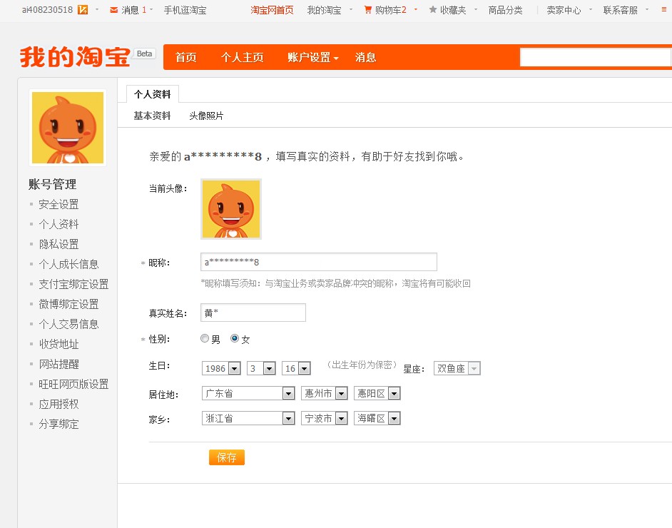
Task: Select the 个人资料 tab
Action: click(x=153, y=94)
